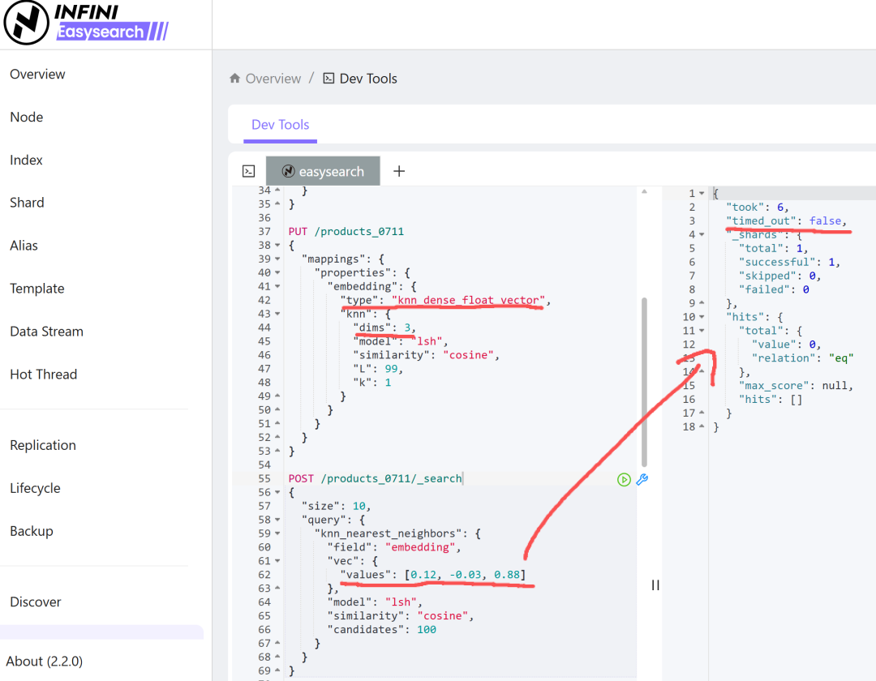Open the Lifecycle page
Screen dimensions: 876x681
35,488
